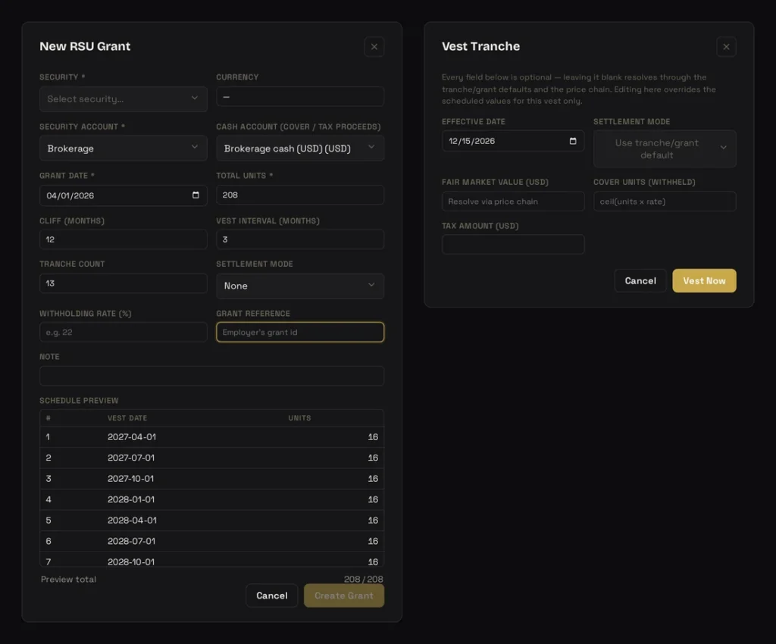Focus the Fair Market Value (USD) input
The image size is (776, 644).
(513, 202)
